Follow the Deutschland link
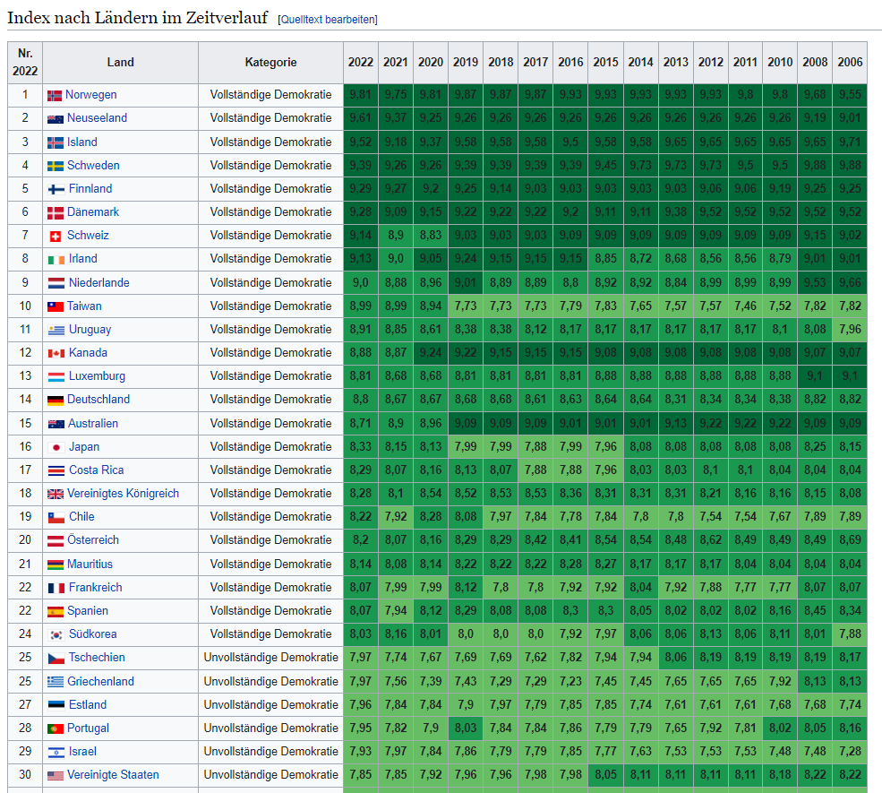 [x=98, y=400]
